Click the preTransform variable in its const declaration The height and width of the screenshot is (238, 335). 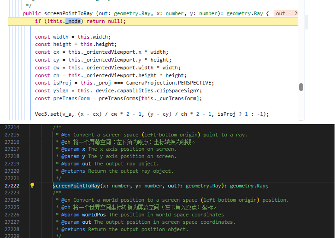pos(71,98)
